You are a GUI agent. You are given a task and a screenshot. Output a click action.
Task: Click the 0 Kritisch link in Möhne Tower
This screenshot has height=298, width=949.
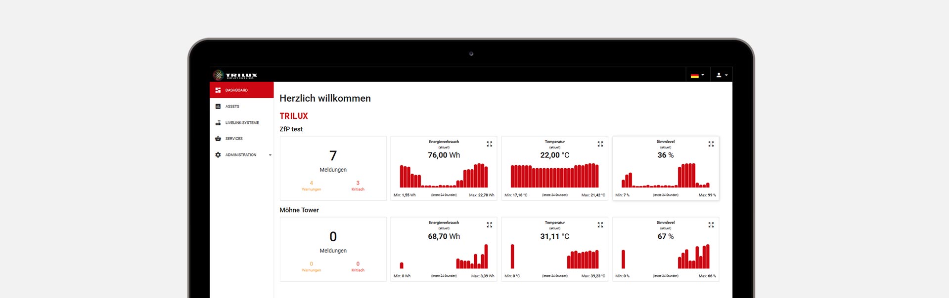(x=358, y=267)
